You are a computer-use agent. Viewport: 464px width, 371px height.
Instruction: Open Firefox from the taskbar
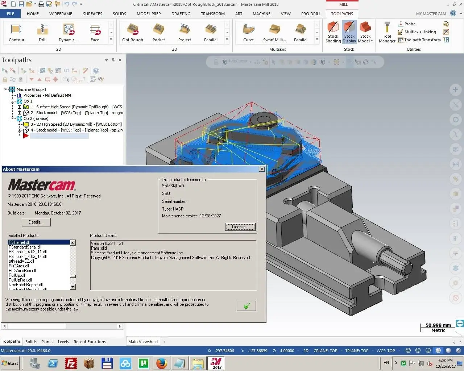point(161,363)
